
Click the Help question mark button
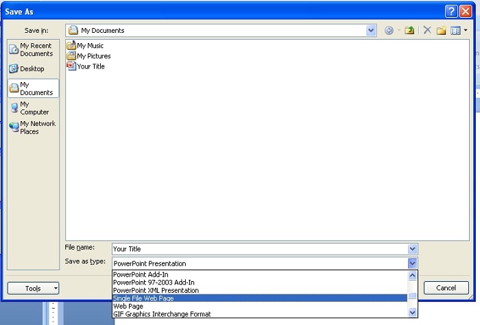click(451, 12)
